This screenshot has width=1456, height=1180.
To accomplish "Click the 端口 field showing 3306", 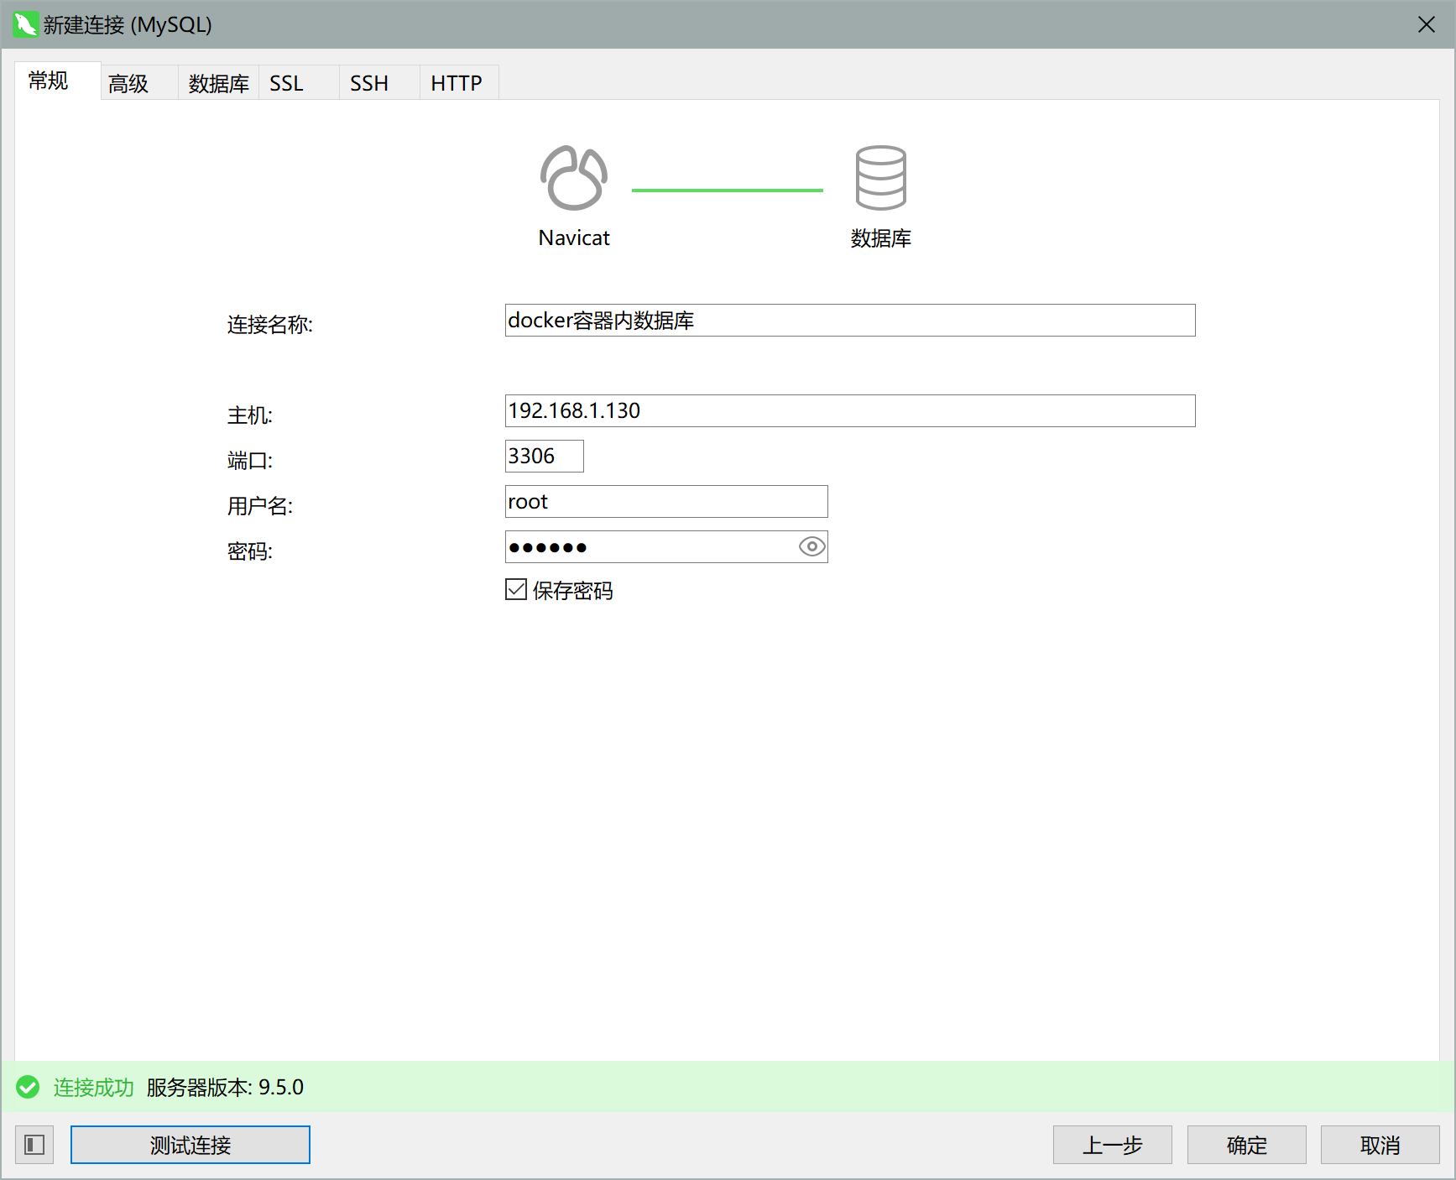I will tap(545, 457).
